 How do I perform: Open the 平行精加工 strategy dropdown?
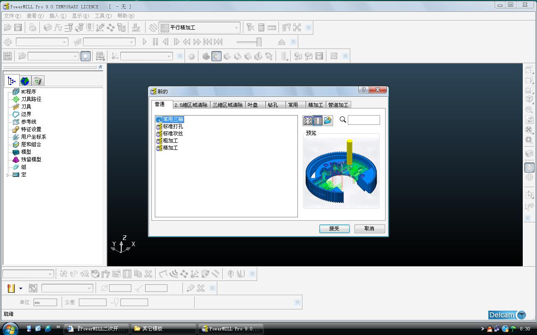(236, 28)
